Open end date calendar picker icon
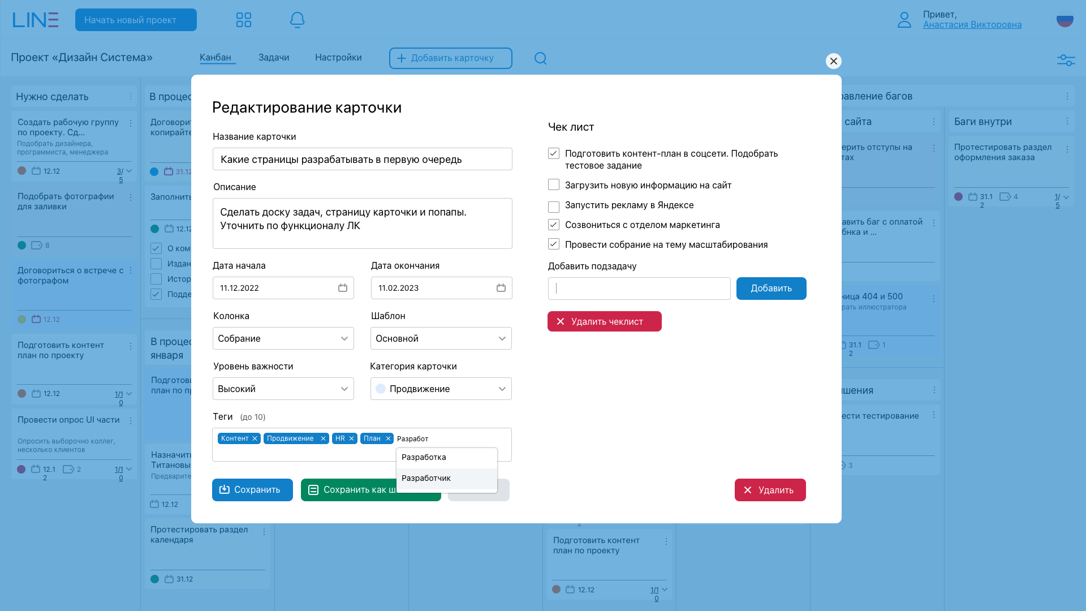The image size is (1086, 611). [x=501, y=288]
